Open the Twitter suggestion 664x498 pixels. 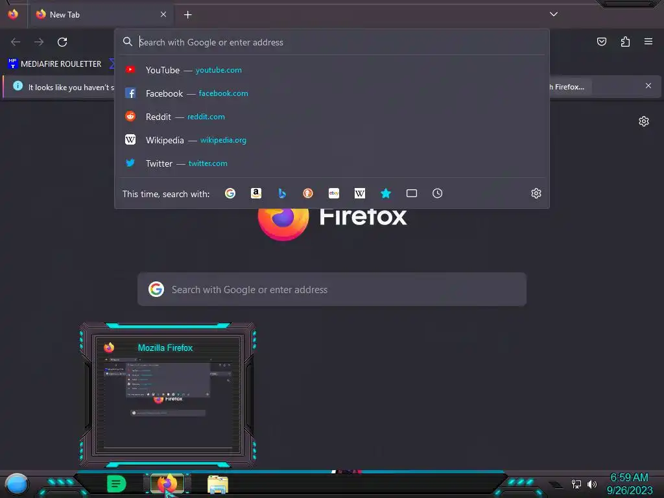(x=332, y=163)
